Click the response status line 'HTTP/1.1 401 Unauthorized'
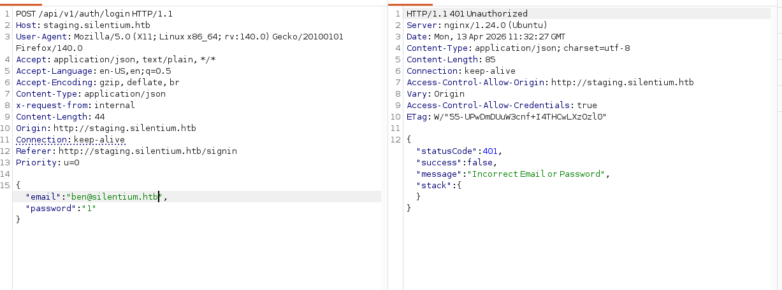 coord(467,13)
